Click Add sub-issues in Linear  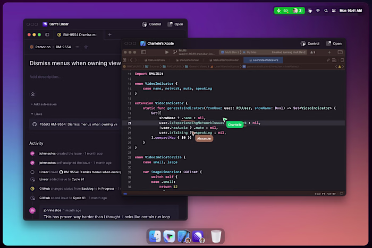[x=44, y=104]
